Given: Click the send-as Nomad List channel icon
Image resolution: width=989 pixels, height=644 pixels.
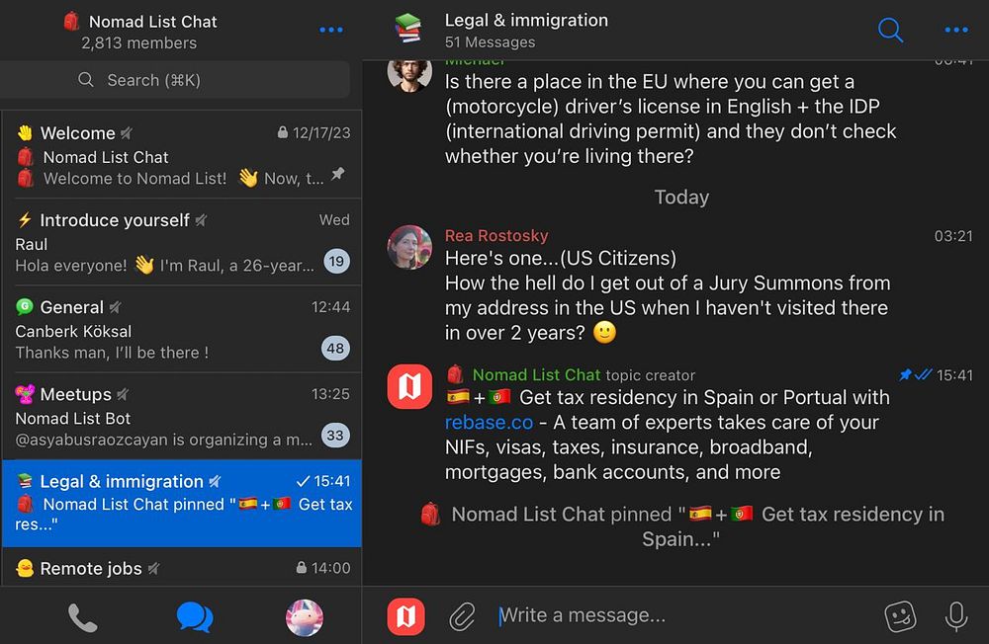Looking at the screenshot, I should click(x=406, y=616).
